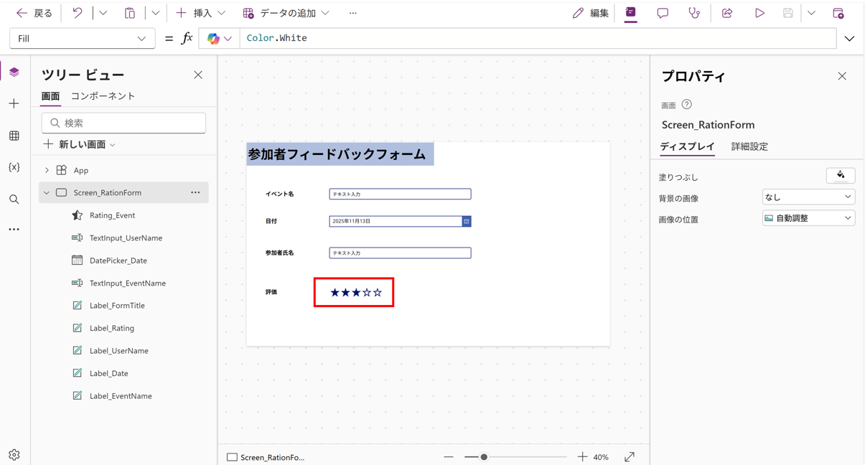The height and width of the screenshot is (465, 865).
Task: Open the Data pane in left sidebar
Action: (14, 136)
